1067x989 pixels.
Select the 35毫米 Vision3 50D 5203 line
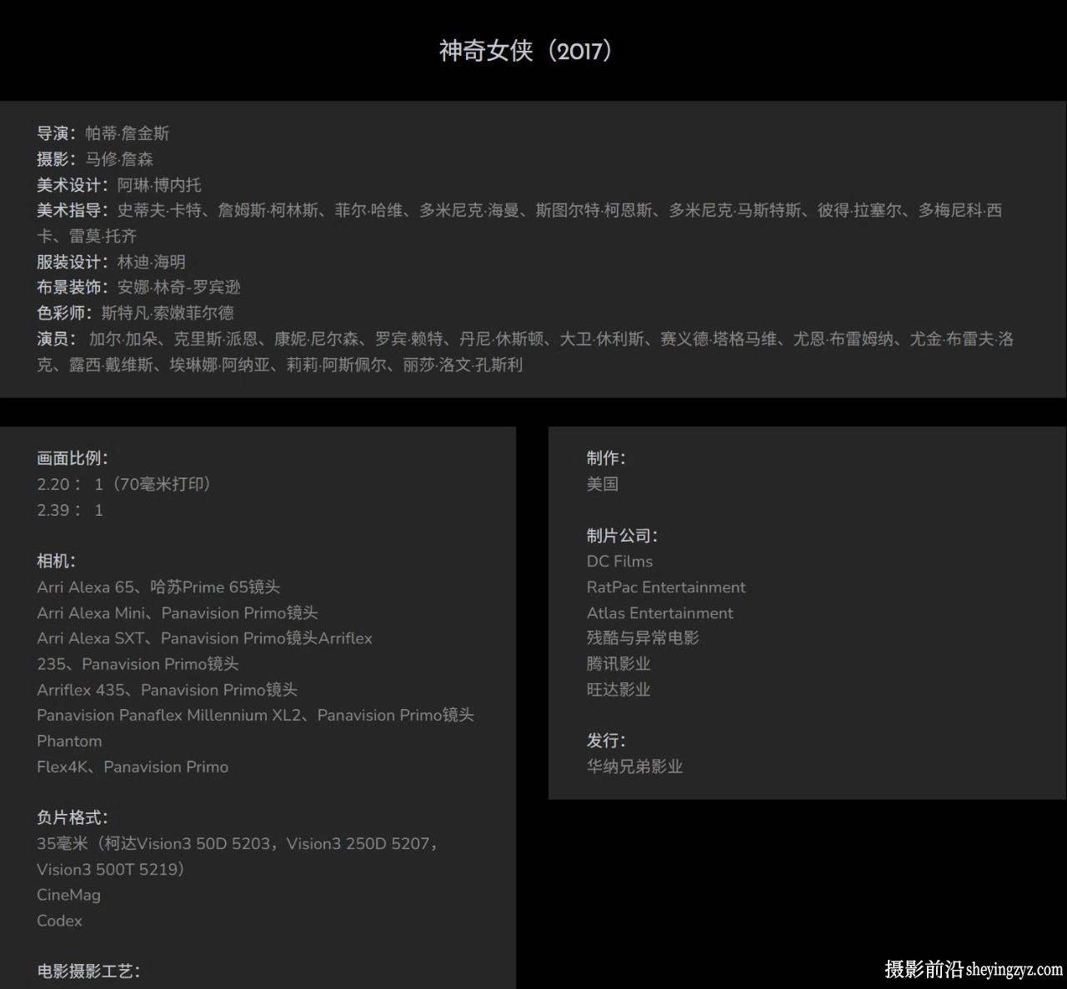[x=238, y=843]
